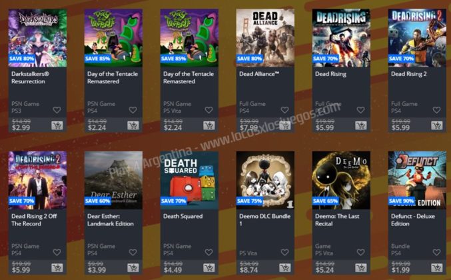451x280 pixels.
Task: Toggle wishlist heart for Death Squared
Action: [209, 253]
